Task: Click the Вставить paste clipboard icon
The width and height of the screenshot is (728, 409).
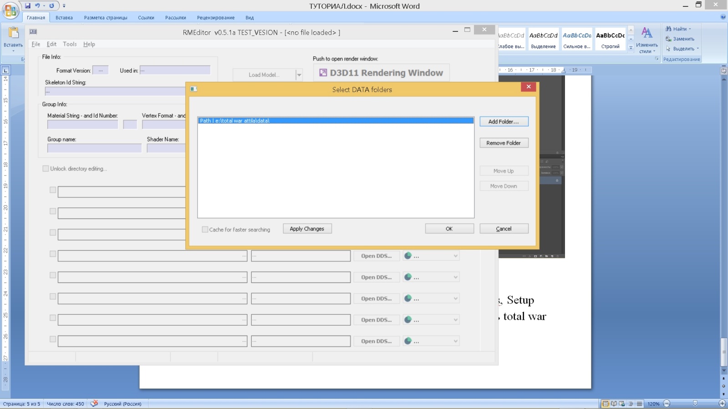Action: (x=13, y=33)
